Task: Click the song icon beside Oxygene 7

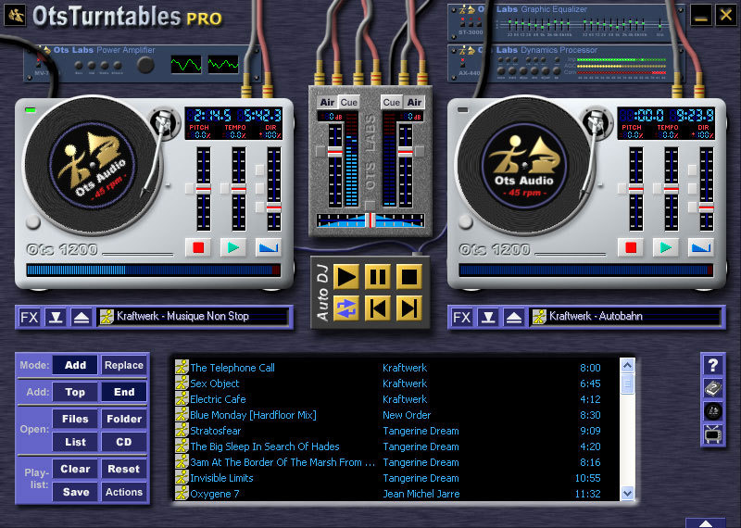Action: 182,493
